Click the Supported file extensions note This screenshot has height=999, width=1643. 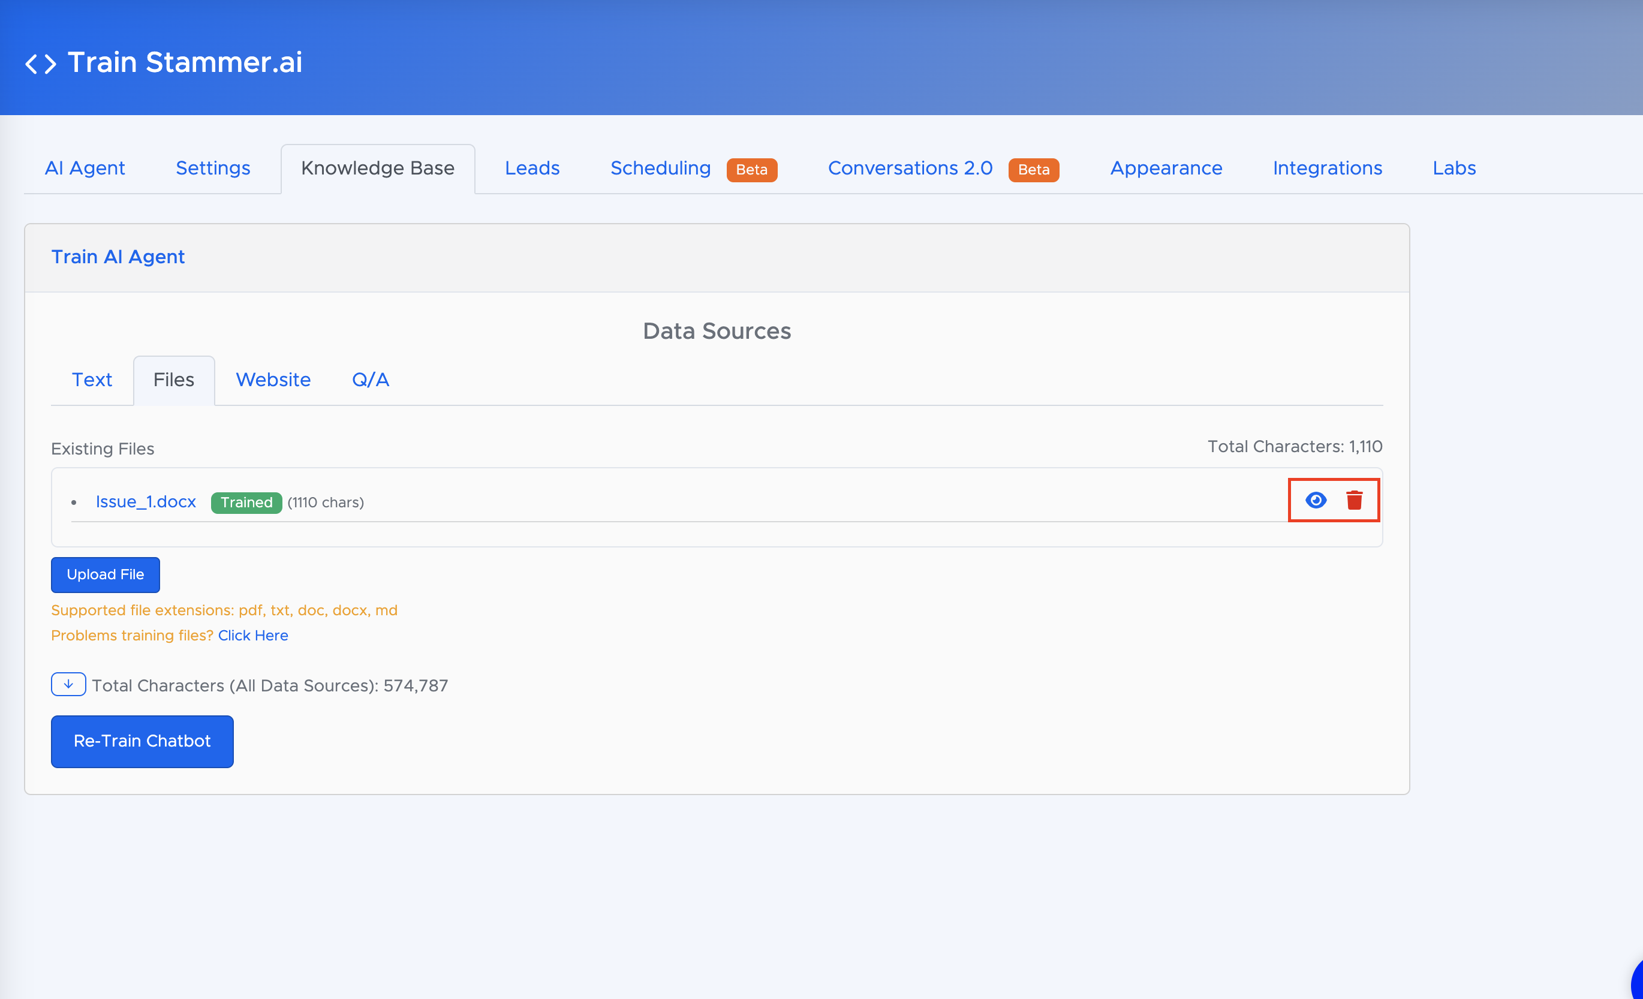[224, 610]
